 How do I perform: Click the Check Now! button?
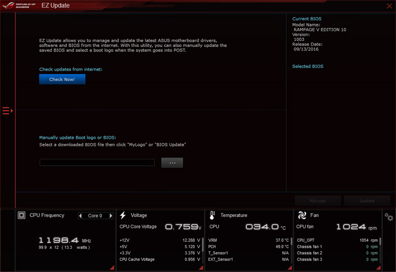62,79
